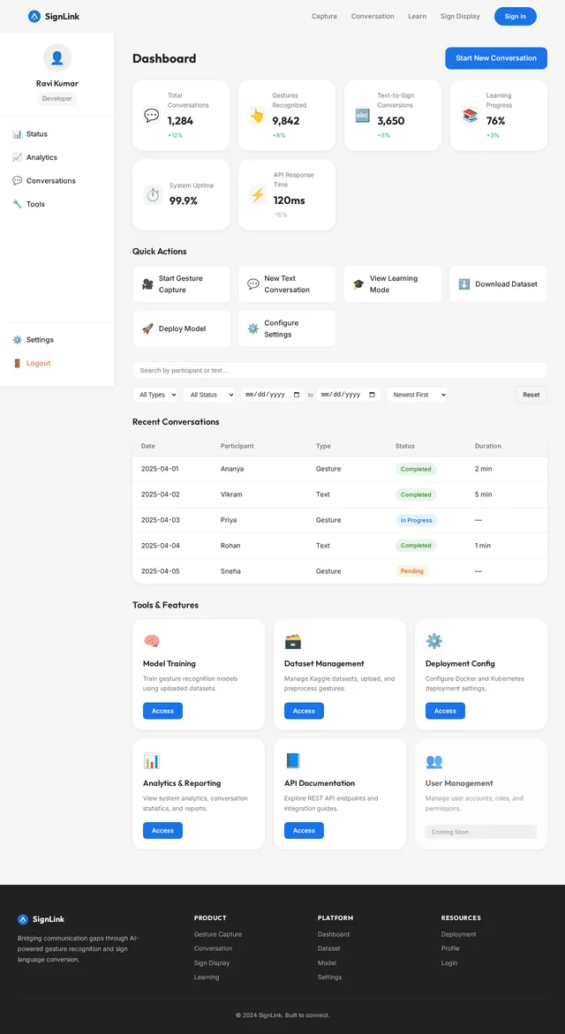Open the calendar picker on the end date field
Viewport: 565px width, 1034px height.
pos(372,395)
